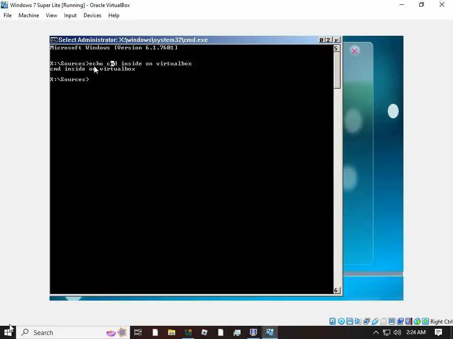Open the Input menu
The height and width of the screenshot is (339, 453).
coord(70,15)
